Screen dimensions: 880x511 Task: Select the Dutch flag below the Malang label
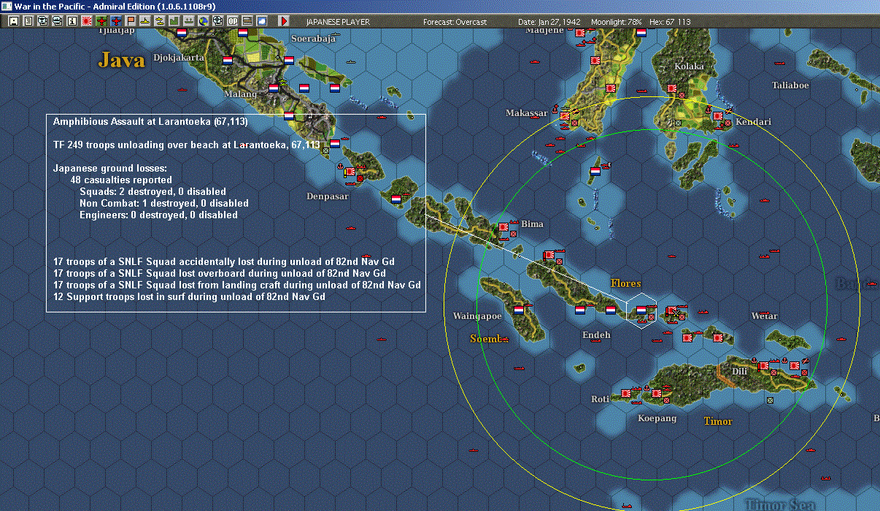[x=289, y=115]
